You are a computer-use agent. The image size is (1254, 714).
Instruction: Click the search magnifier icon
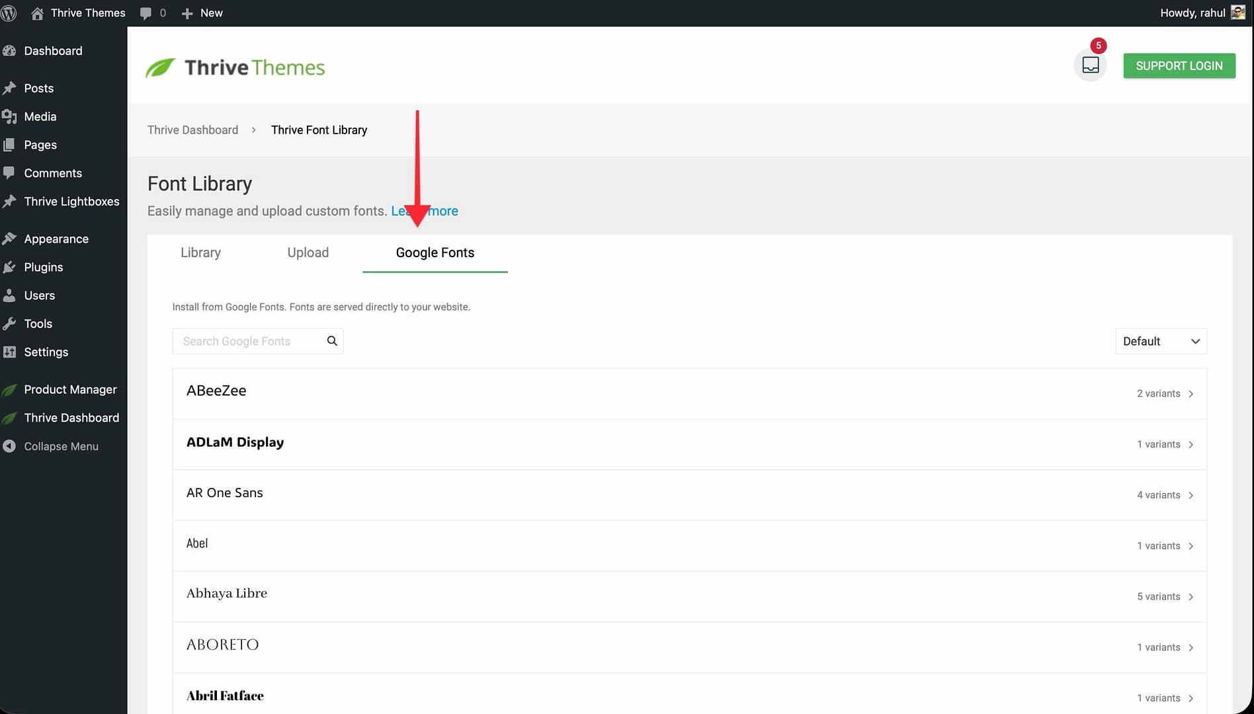click(332, 341)
